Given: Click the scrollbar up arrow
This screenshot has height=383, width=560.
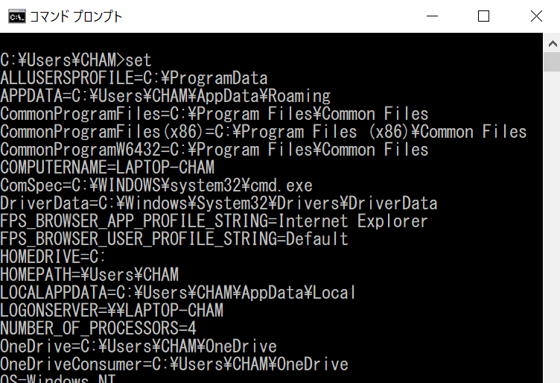Looking at the screenshot, I should click(552, 42).
